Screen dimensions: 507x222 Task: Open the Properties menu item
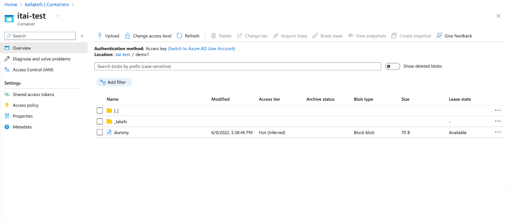coord(44,116)
